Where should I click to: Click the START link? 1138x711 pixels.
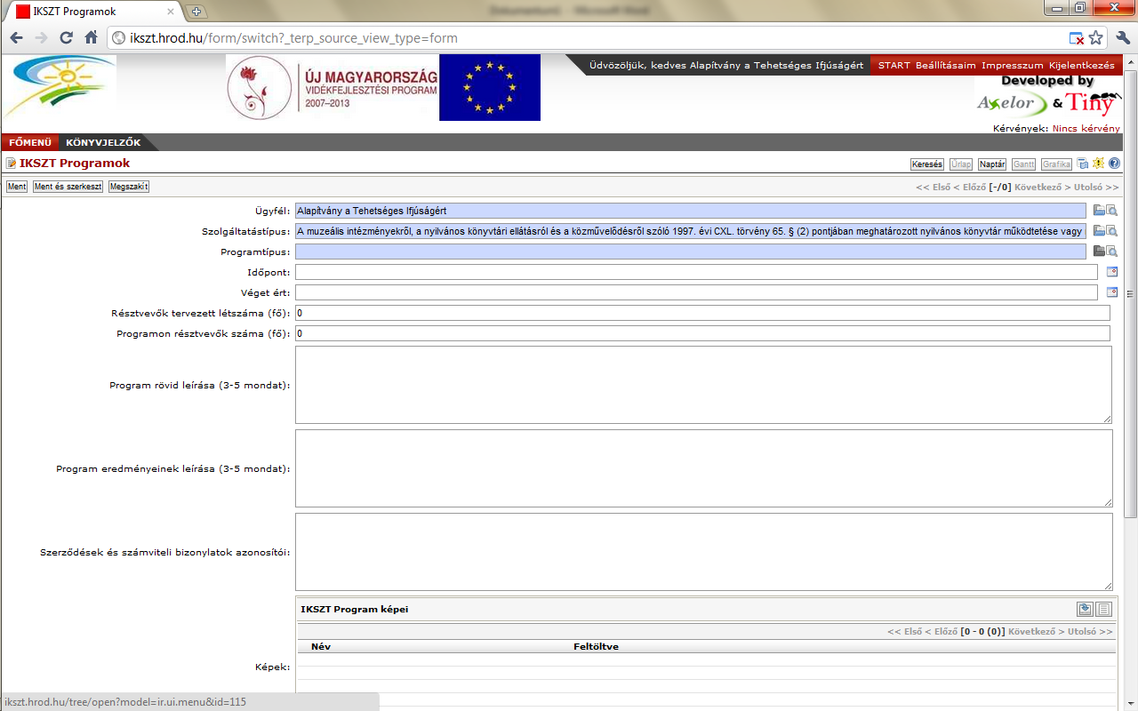click(894, 66)
